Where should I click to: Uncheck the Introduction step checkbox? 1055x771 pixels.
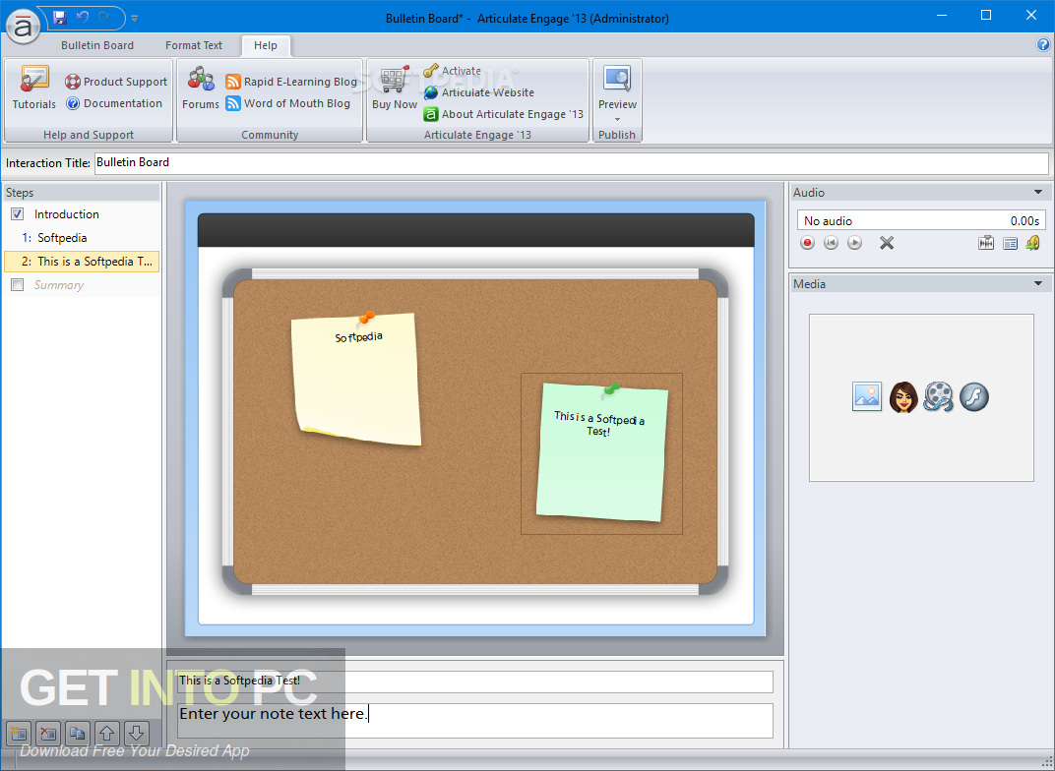[18, 213]
